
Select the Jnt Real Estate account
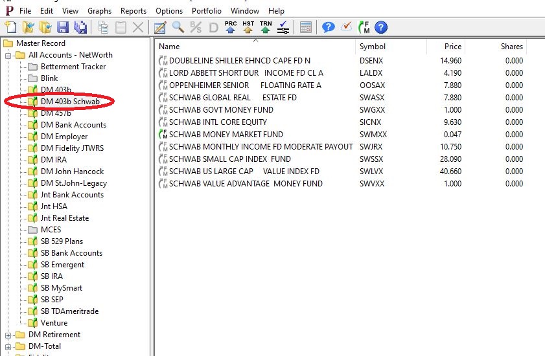pos(65,218)
